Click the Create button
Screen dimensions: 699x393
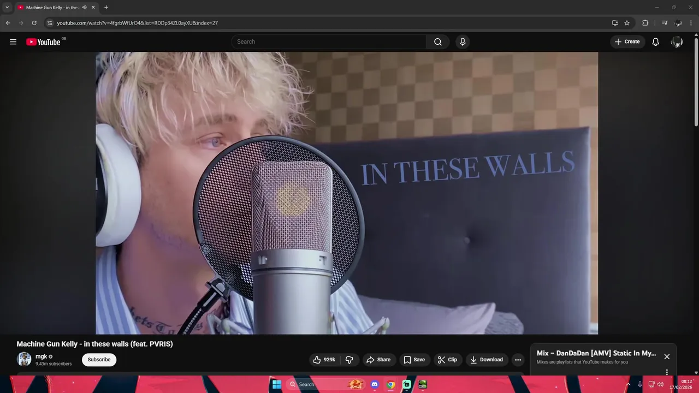tap(627, 41)
